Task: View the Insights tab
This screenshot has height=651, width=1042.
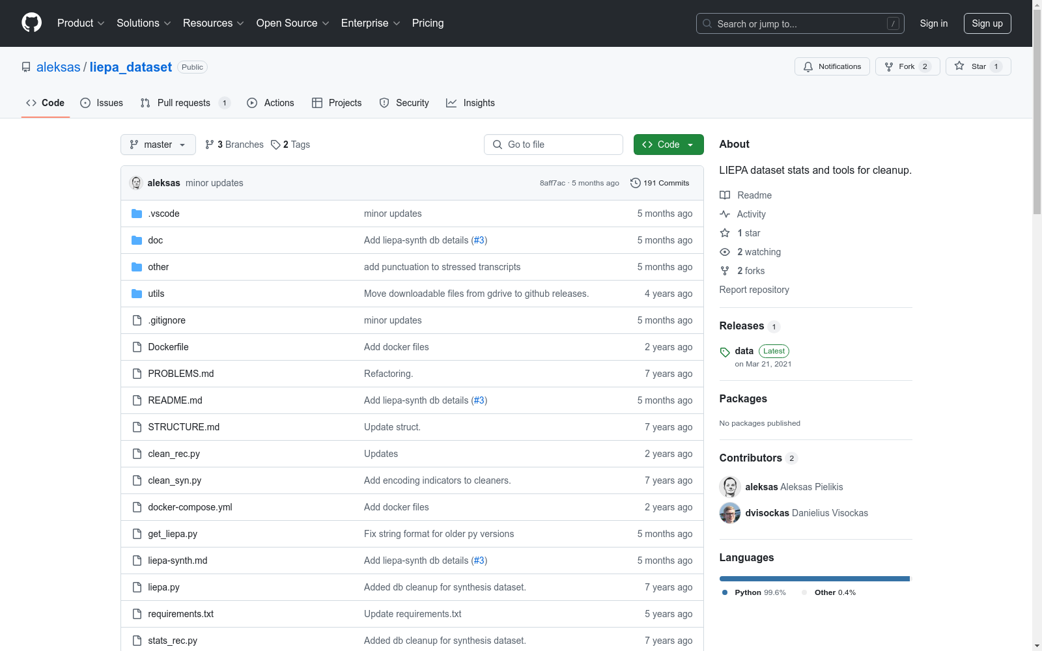Action: (470, 103)
